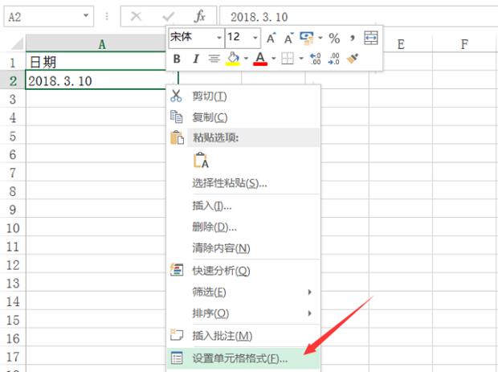Click 选择性粘贴 in the context menu
Viewport: 498px width, 372px height.
pyautogui.click(x=229, y=183)
